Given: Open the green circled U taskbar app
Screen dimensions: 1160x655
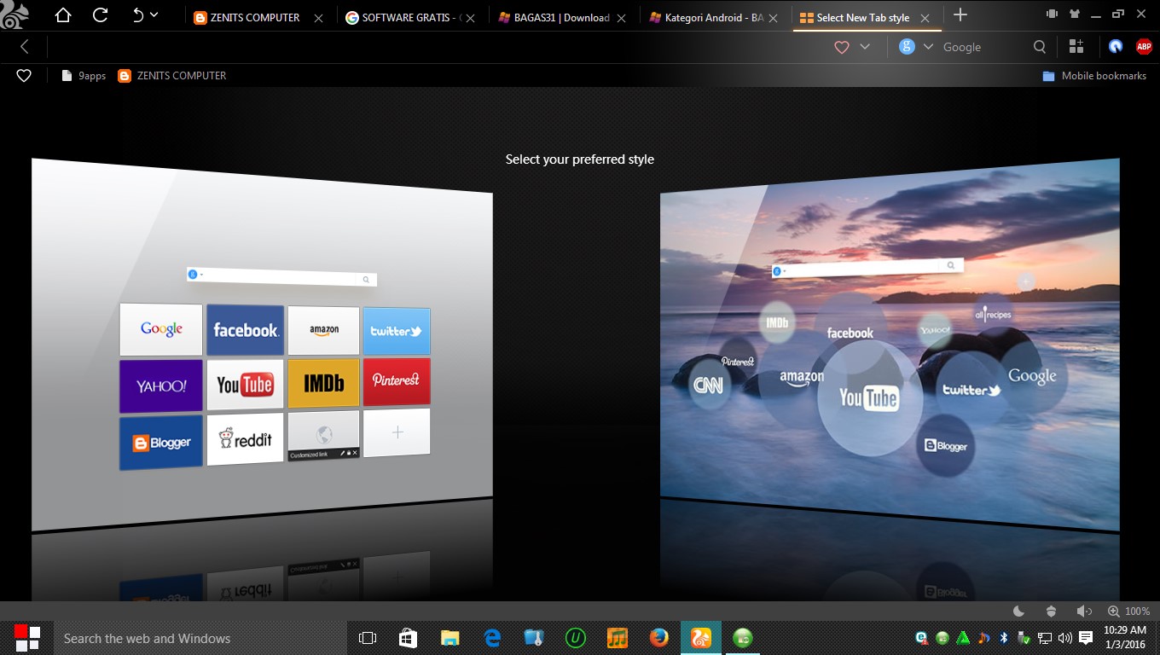Looking at the screenshot, I should [x=576, y=638].
